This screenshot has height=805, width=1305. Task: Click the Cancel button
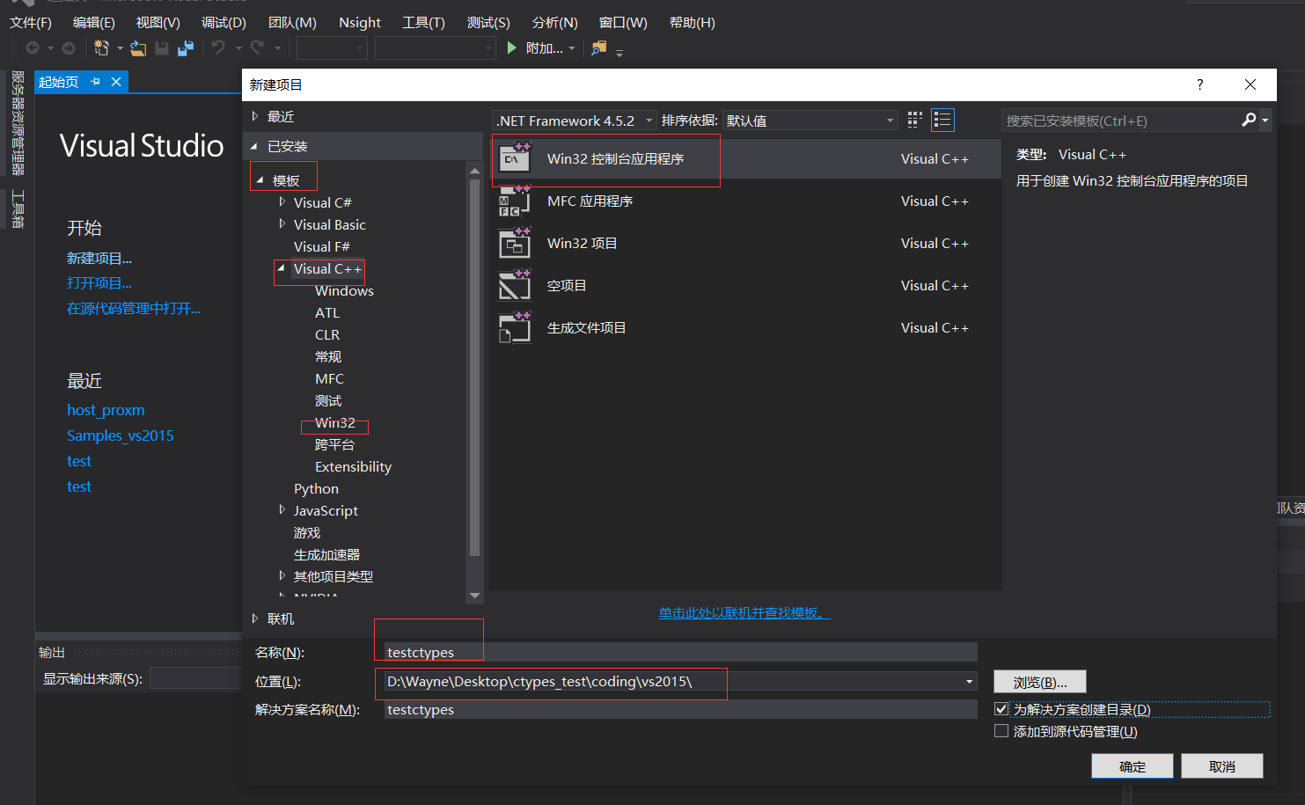pyautogui.click(x=1222, y=766)
